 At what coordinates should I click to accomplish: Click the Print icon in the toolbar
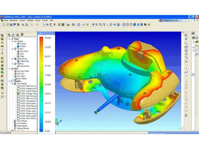pyautogui.click(x=23, y=24)
